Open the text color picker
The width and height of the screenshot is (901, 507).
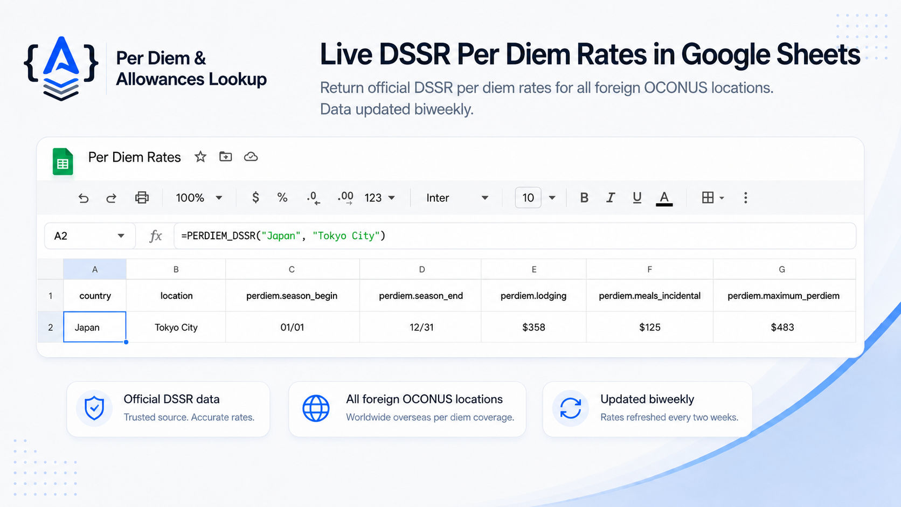[x=664, y=198]
